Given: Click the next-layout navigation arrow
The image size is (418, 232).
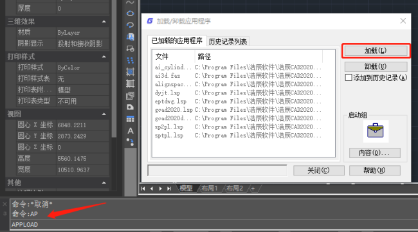Looking at the screenshot, I should (x=160, y=188).
